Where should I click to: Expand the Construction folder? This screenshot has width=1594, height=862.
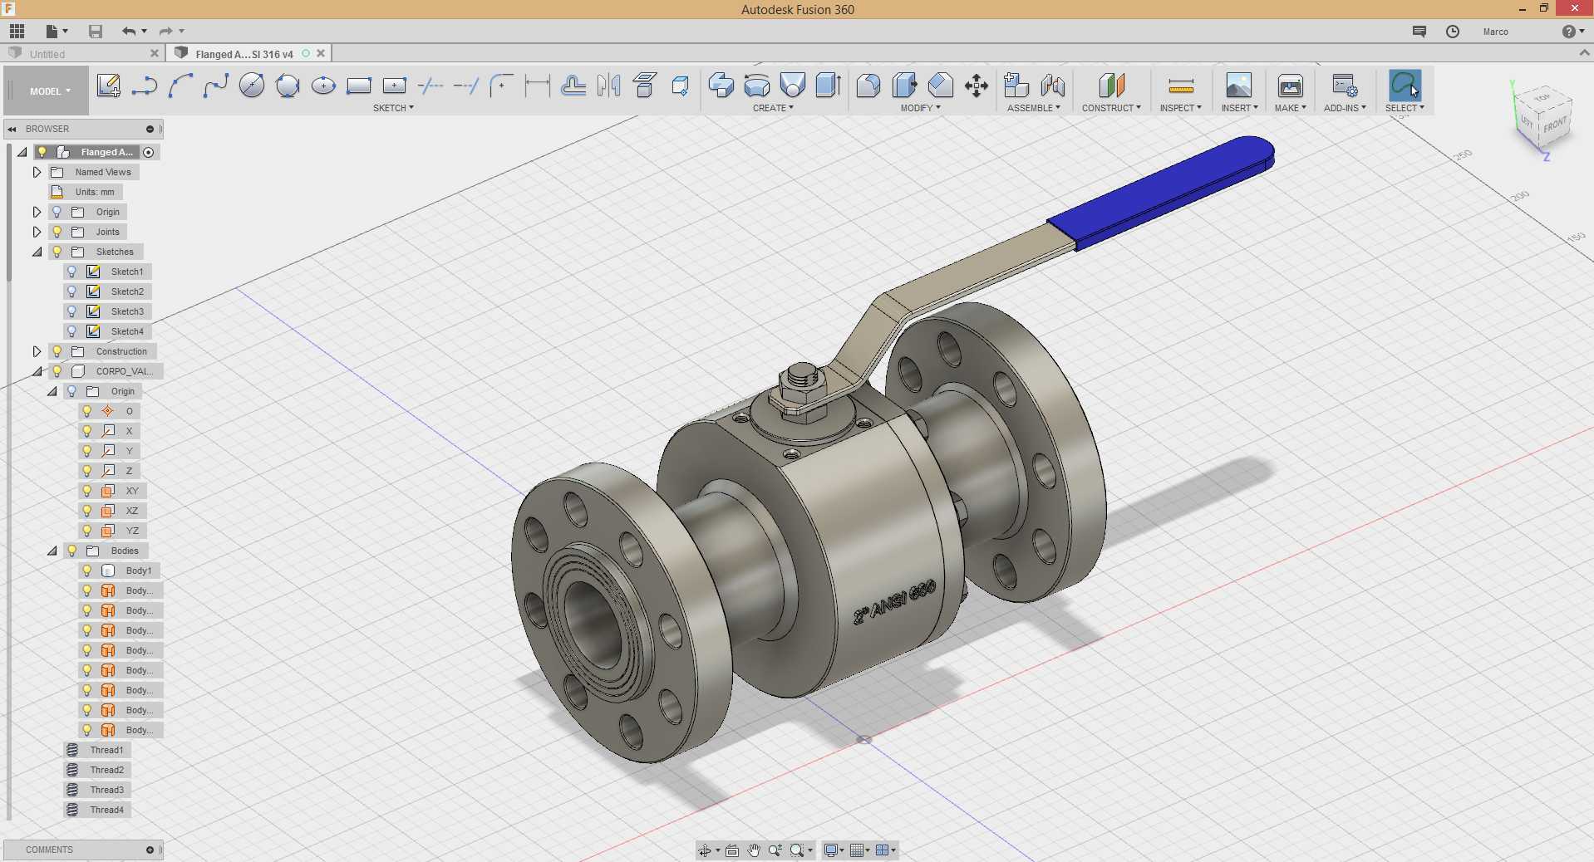click(x=37, y=351)
